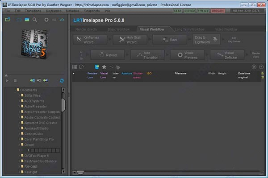Image resolution: width=268 pixels, height=178 pixels.
Task: Click the play button under the preview
Action: (7, 81)
